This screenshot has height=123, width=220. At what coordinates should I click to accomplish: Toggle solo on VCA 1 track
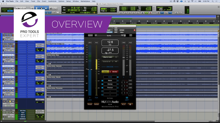[x=10, y=102]
